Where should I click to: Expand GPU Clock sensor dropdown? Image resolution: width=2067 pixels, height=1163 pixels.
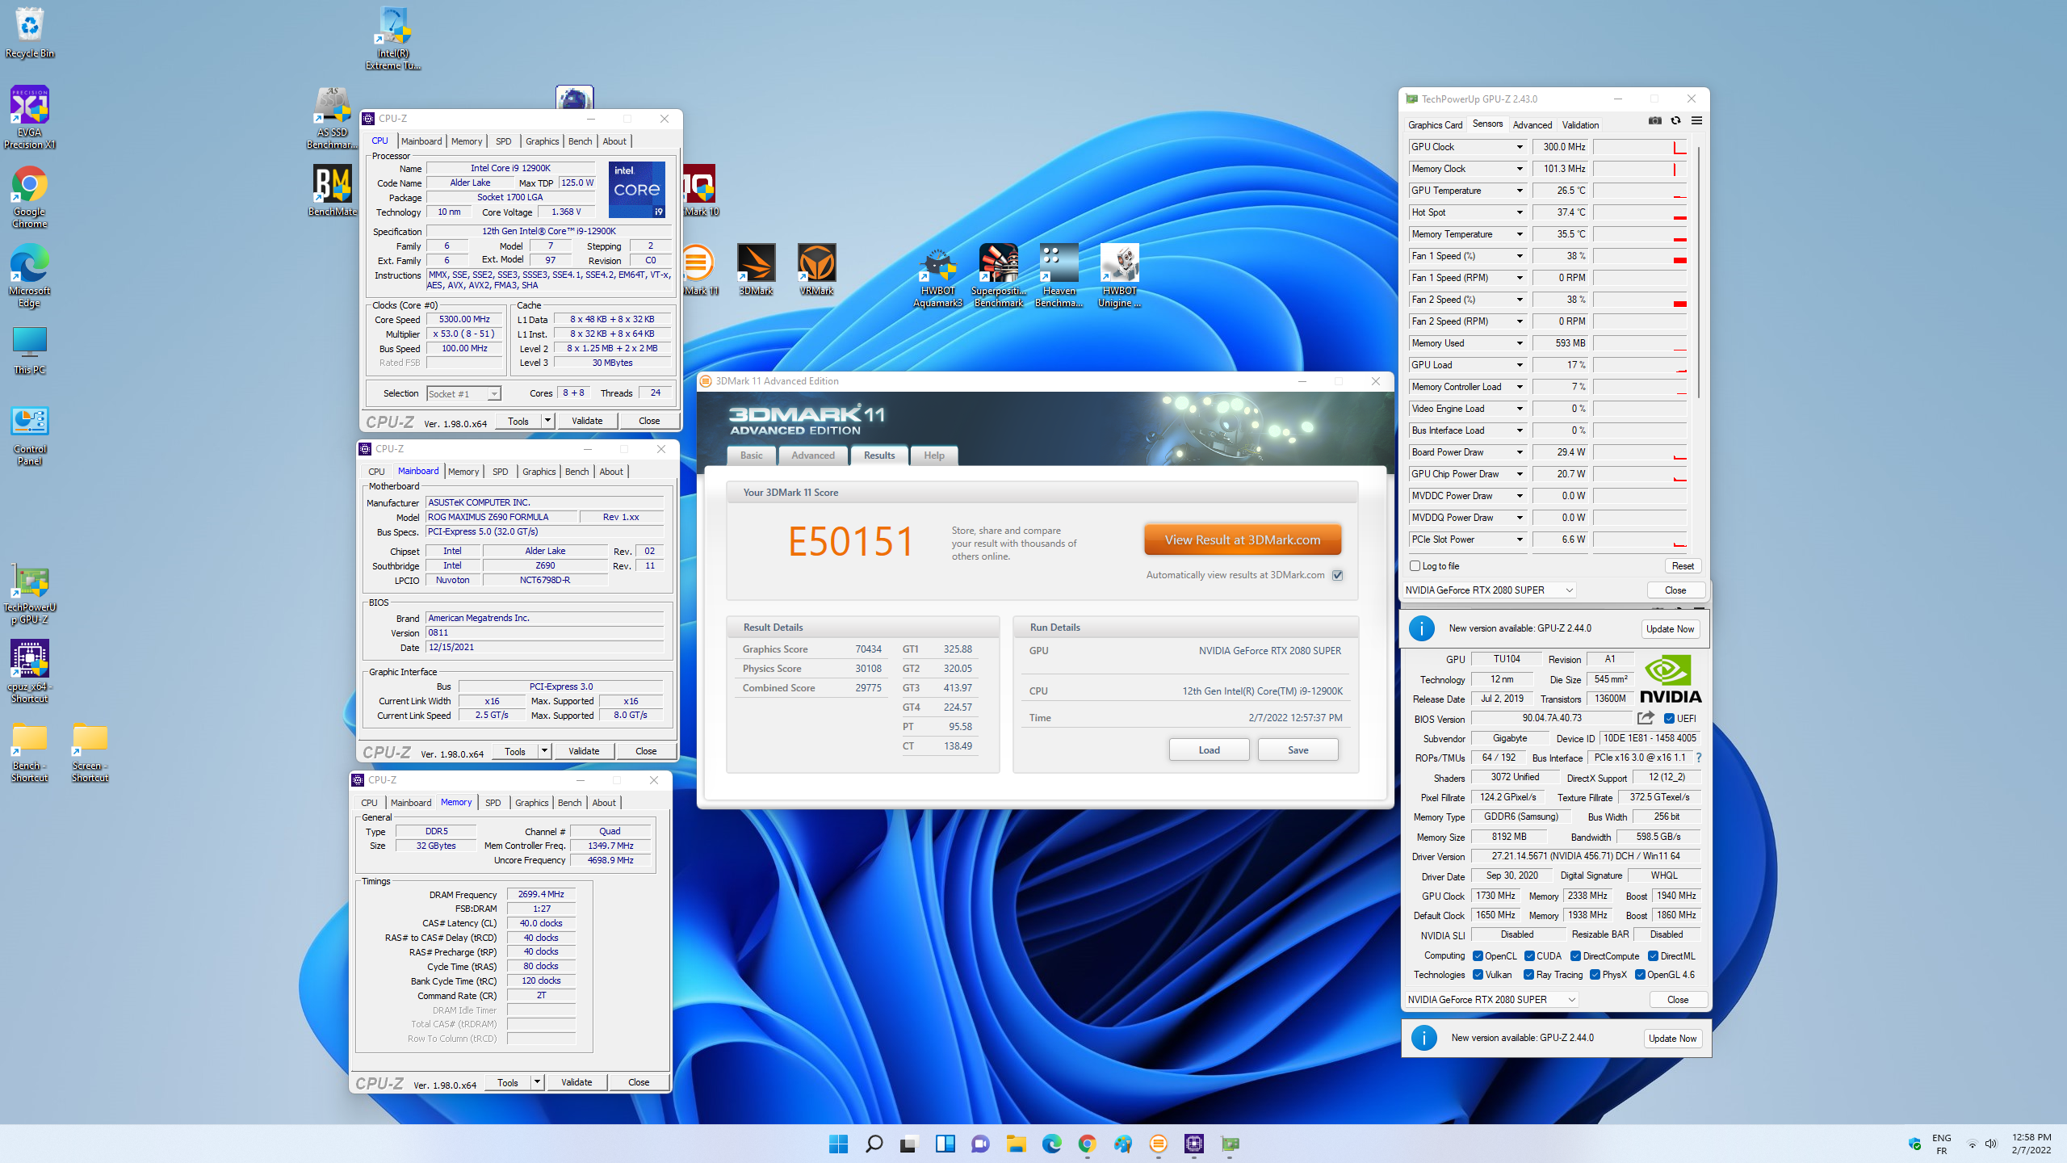pyautogui.click(x=1519, y=147)
